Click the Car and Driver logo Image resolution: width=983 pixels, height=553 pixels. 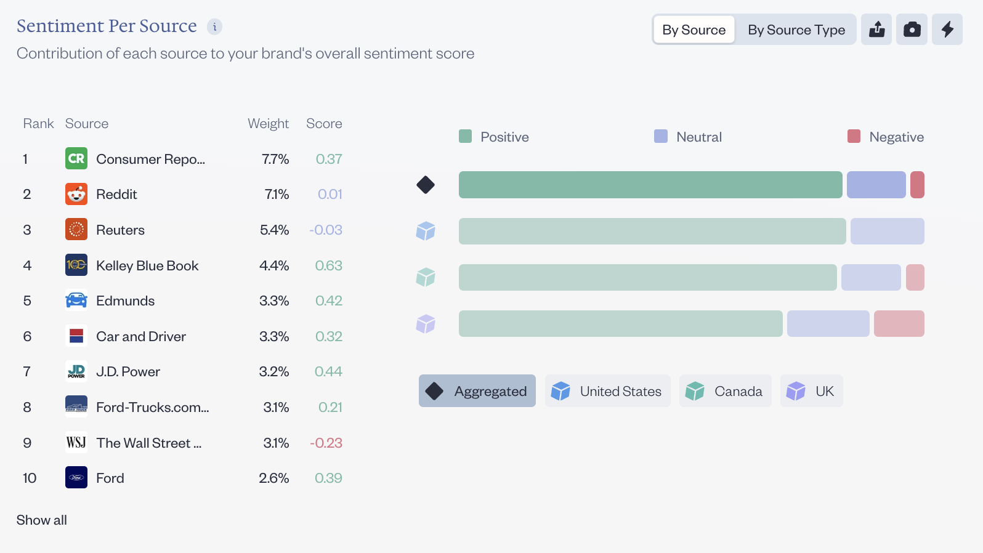[x=76, y=336]
